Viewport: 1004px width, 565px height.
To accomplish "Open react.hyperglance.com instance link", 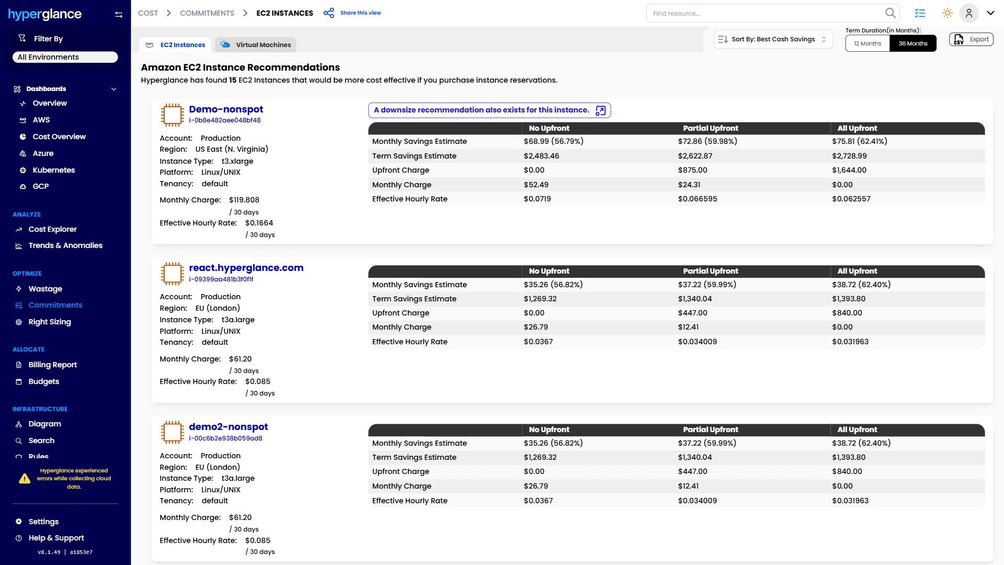I will [x=246, y=268].
